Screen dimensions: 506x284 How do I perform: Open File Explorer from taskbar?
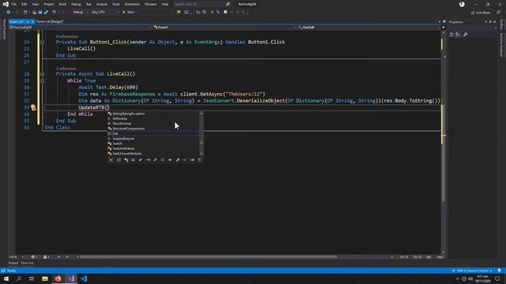[x=45, y=278]
